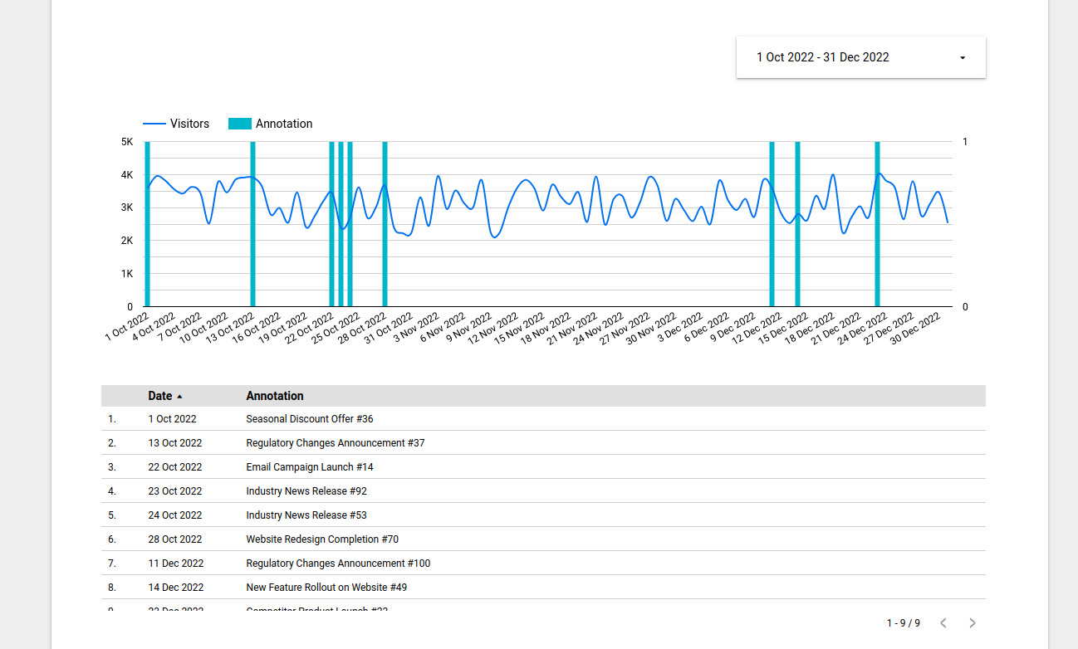The height and width of the screenshot is (649, 1078).
Task: Click the 14 Dec 2022 annotation bar
Action: click(x=797, y=224)
